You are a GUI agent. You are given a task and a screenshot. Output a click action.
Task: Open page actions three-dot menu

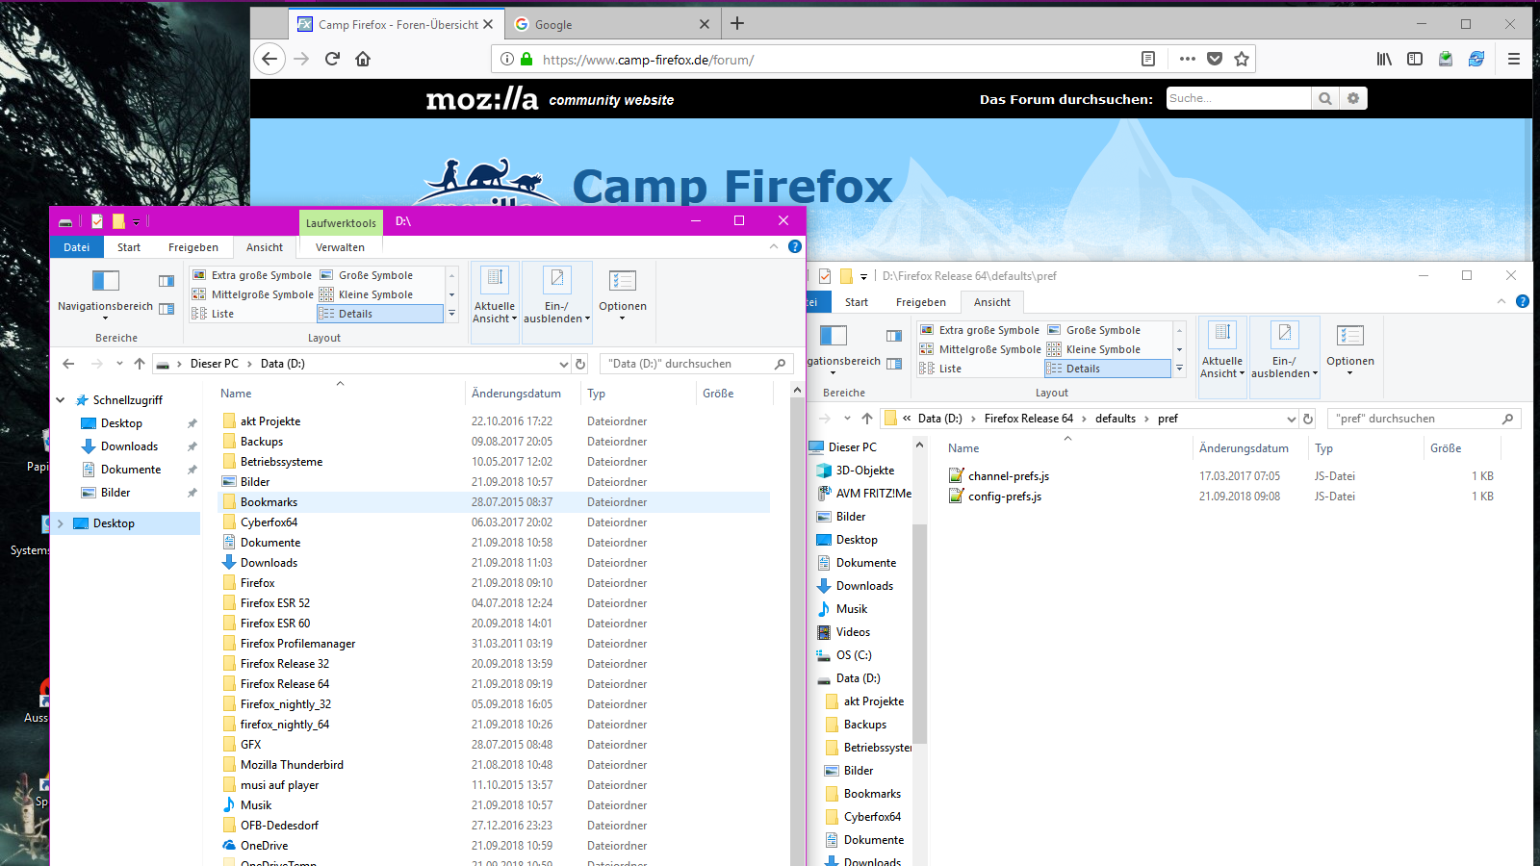pyautogui.click(x=1188, y=59)
